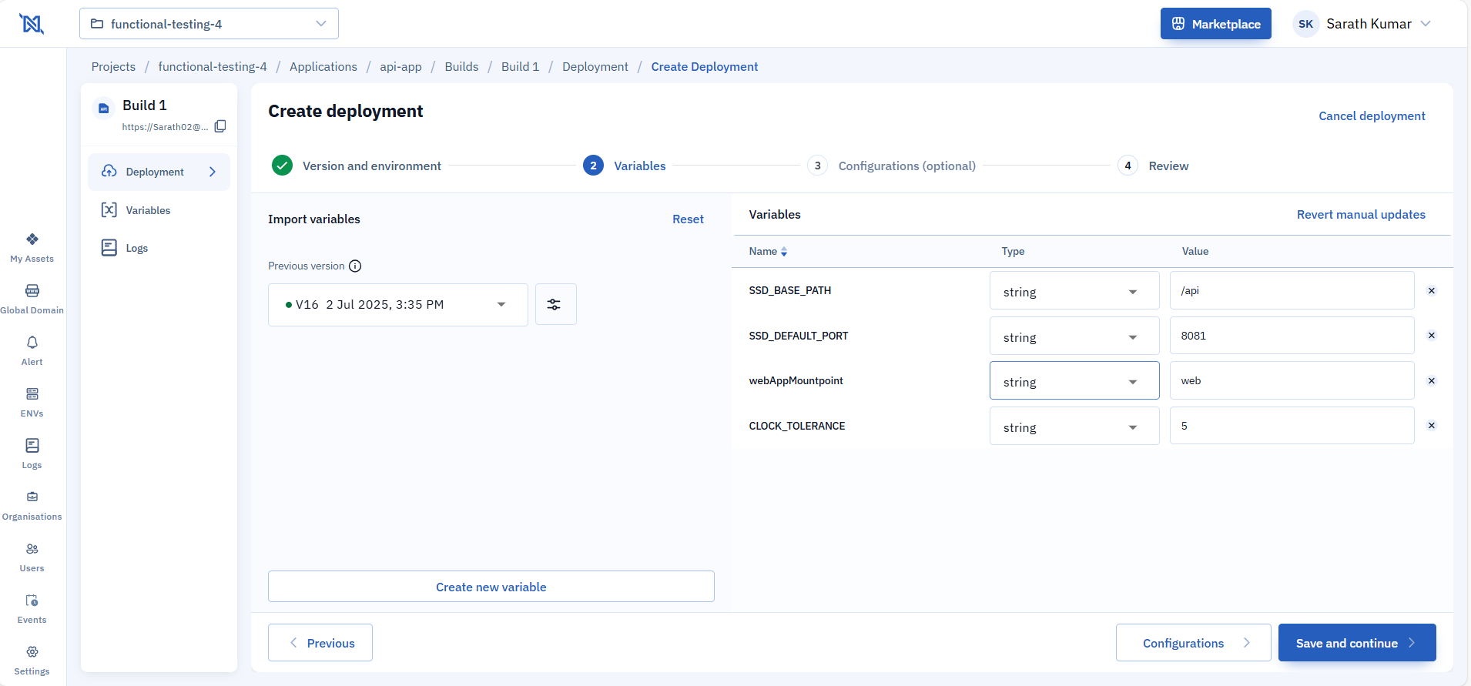Open Events in sidebar
This screenshot has width=1471, height=686.
tap(32, 609)
